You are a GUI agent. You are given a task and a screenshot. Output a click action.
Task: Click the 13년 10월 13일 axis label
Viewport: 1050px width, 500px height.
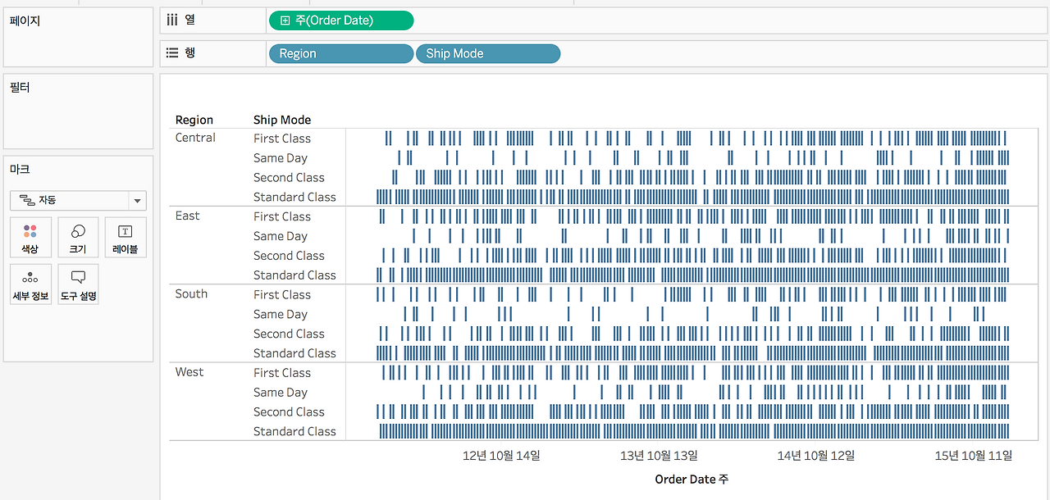pyautogui.click(x=659, y=456)
